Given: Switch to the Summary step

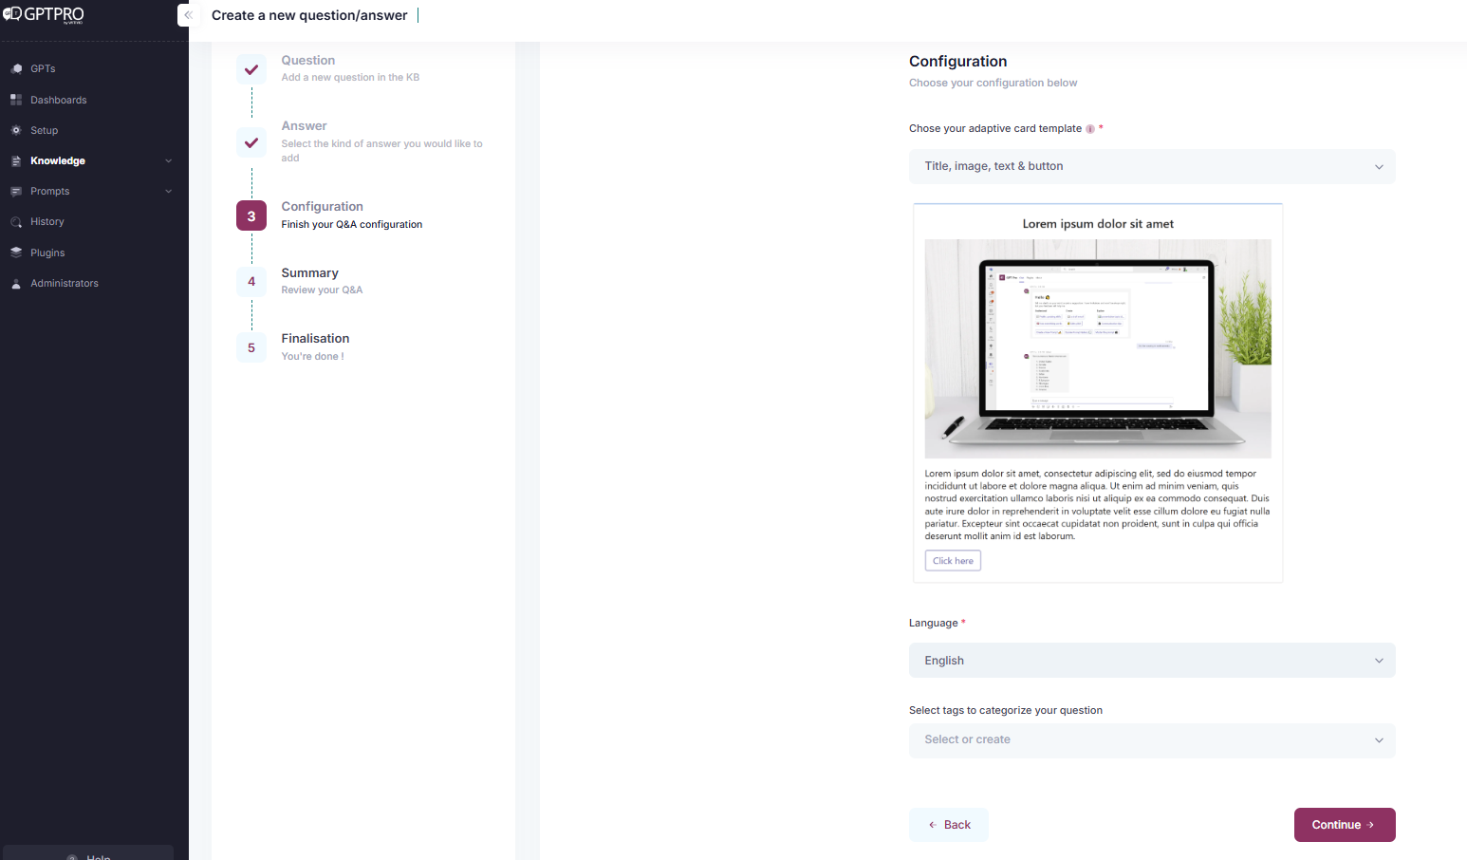Looking at the screenshot, I should click(x=251, y=281).
